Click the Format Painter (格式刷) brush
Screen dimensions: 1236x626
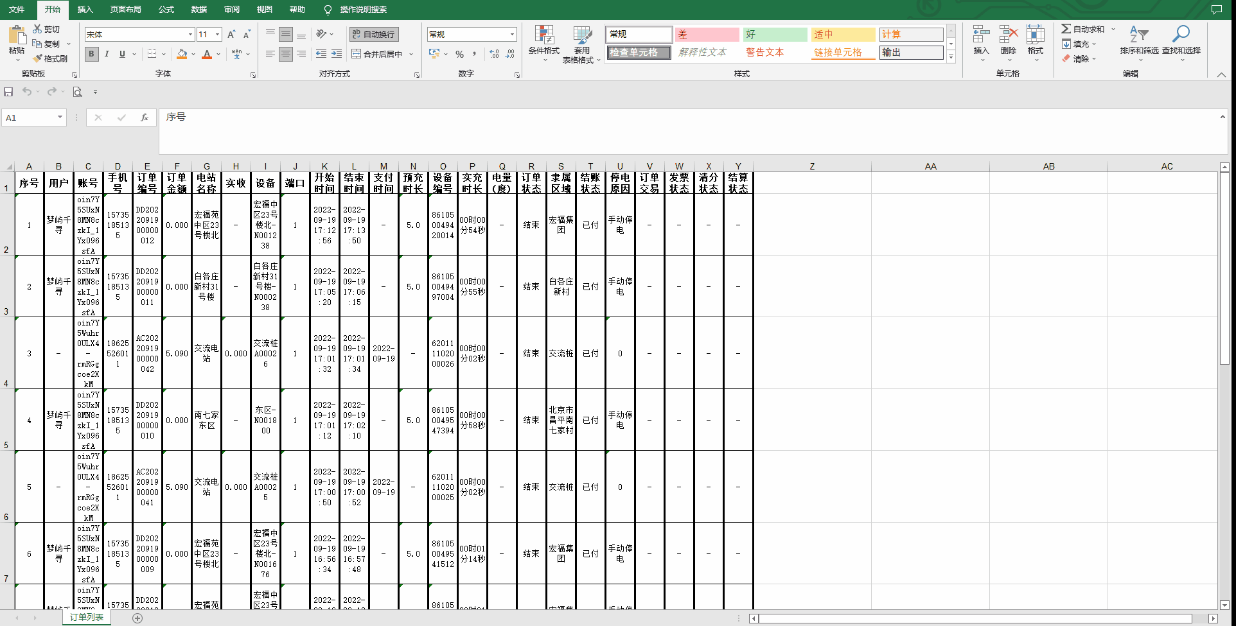point(37,58)
